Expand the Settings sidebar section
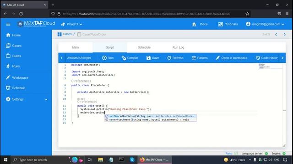The image size is (293, 164). point(26,99)
